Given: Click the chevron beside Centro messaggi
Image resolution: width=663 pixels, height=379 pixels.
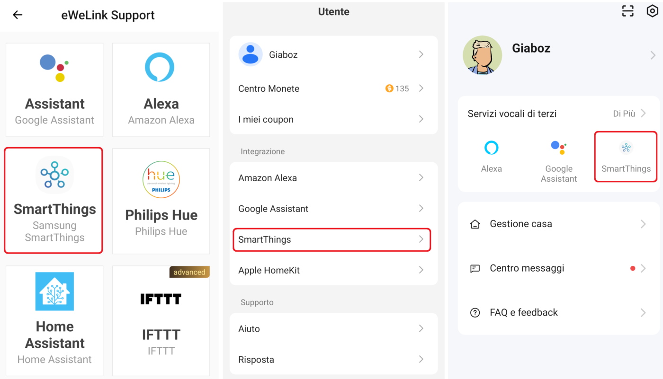Looking at the screenshot, I should point(643,268).
